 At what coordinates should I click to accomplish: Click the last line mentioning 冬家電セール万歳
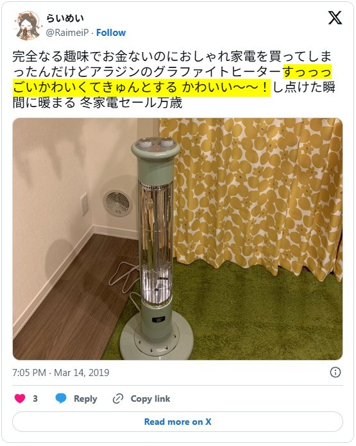[97, 103]
